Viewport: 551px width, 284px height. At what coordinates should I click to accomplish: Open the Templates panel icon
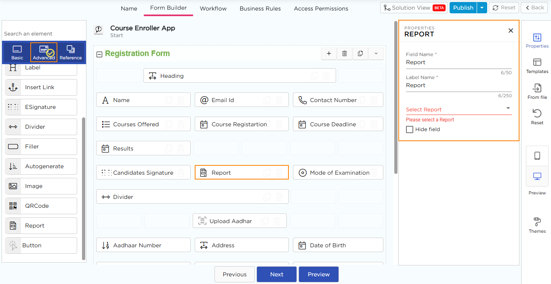[x=537, y=62]
